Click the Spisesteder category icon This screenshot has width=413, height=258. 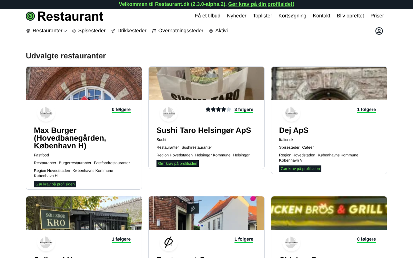tap(74, 31)
